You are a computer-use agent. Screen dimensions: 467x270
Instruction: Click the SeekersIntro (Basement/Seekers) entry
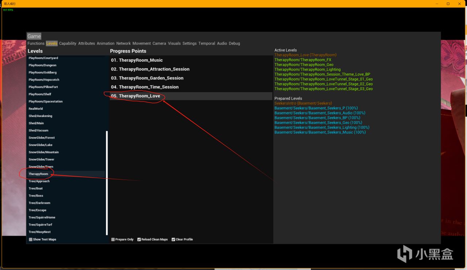(303, 103)
